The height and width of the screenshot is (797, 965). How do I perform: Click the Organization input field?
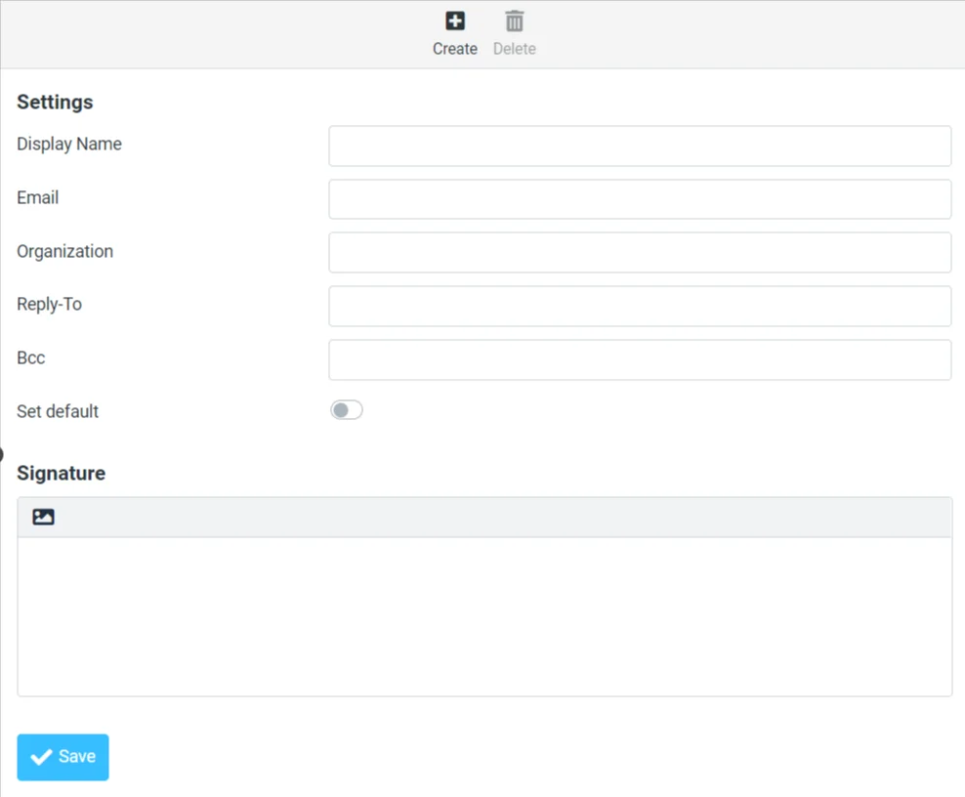640,252
